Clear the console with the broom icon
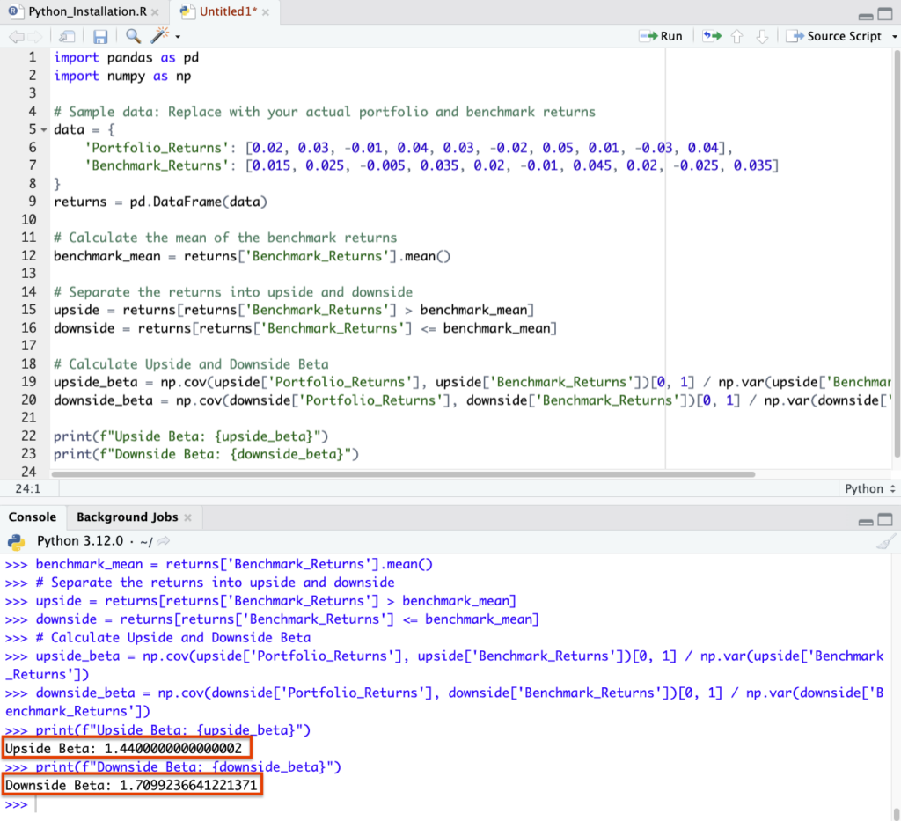The width and height of the screenshot is (901, 821). click(887, 541)
